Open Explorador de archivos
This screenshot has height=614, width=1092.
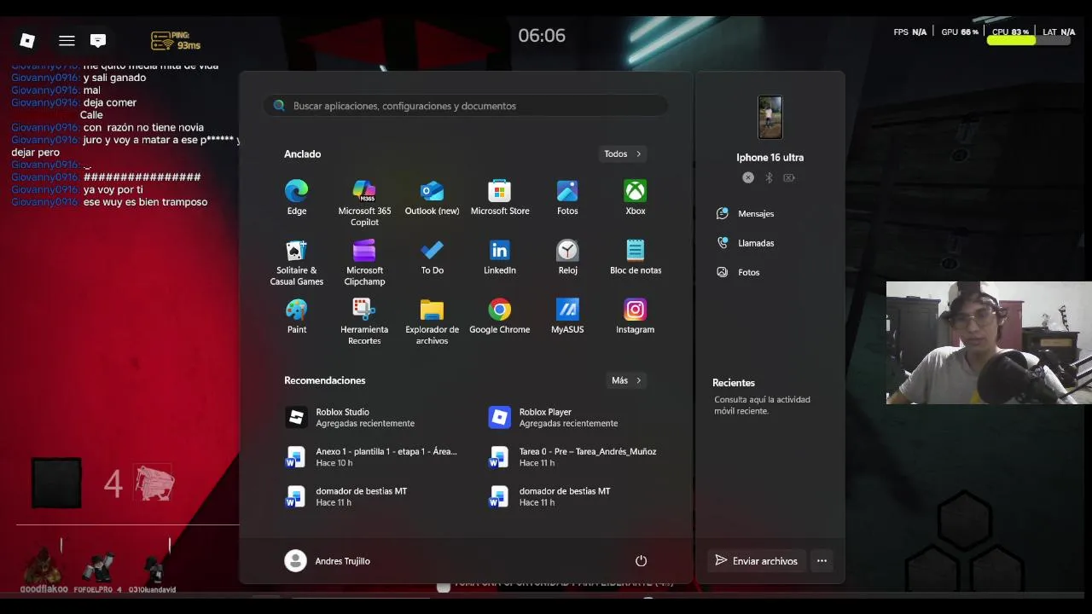coord(432,321)
